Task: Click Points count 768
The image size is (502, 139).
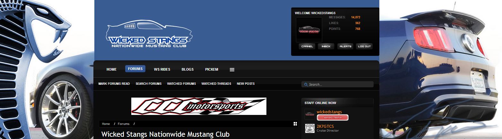Action: click(358, 29)
